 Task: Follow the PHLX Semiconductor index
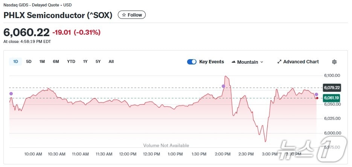pyautogui.click(x=132, y=15)
